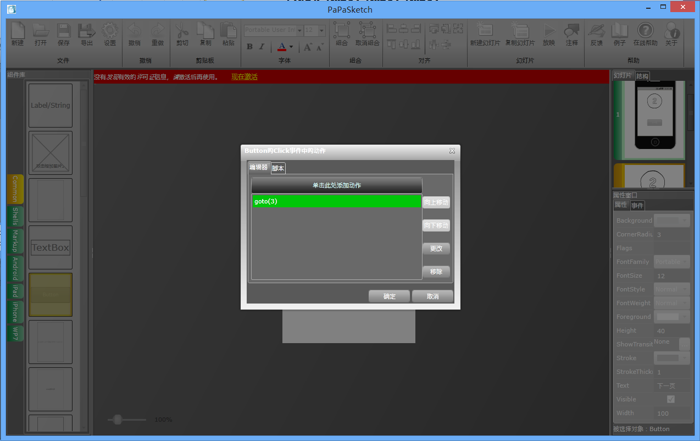Click the increase font size icon
The width and height of the screenshot is (700, 441).
(308, 47)
